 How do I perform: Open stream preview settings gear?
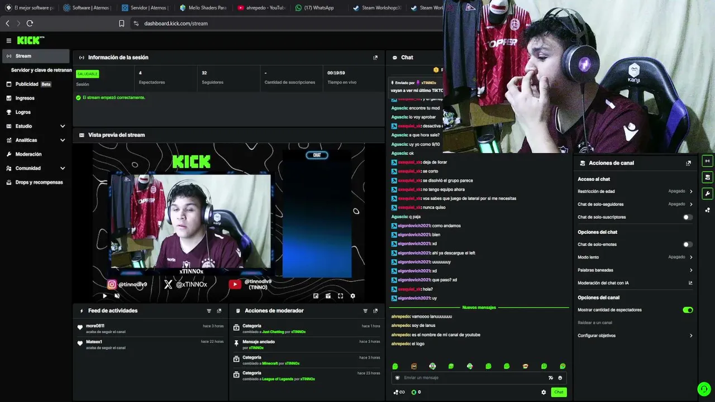pos(352,296)
